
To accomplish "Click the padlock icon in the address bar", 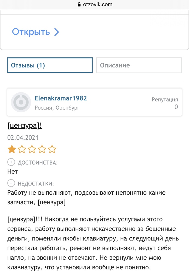I will [x=79, y=4].
